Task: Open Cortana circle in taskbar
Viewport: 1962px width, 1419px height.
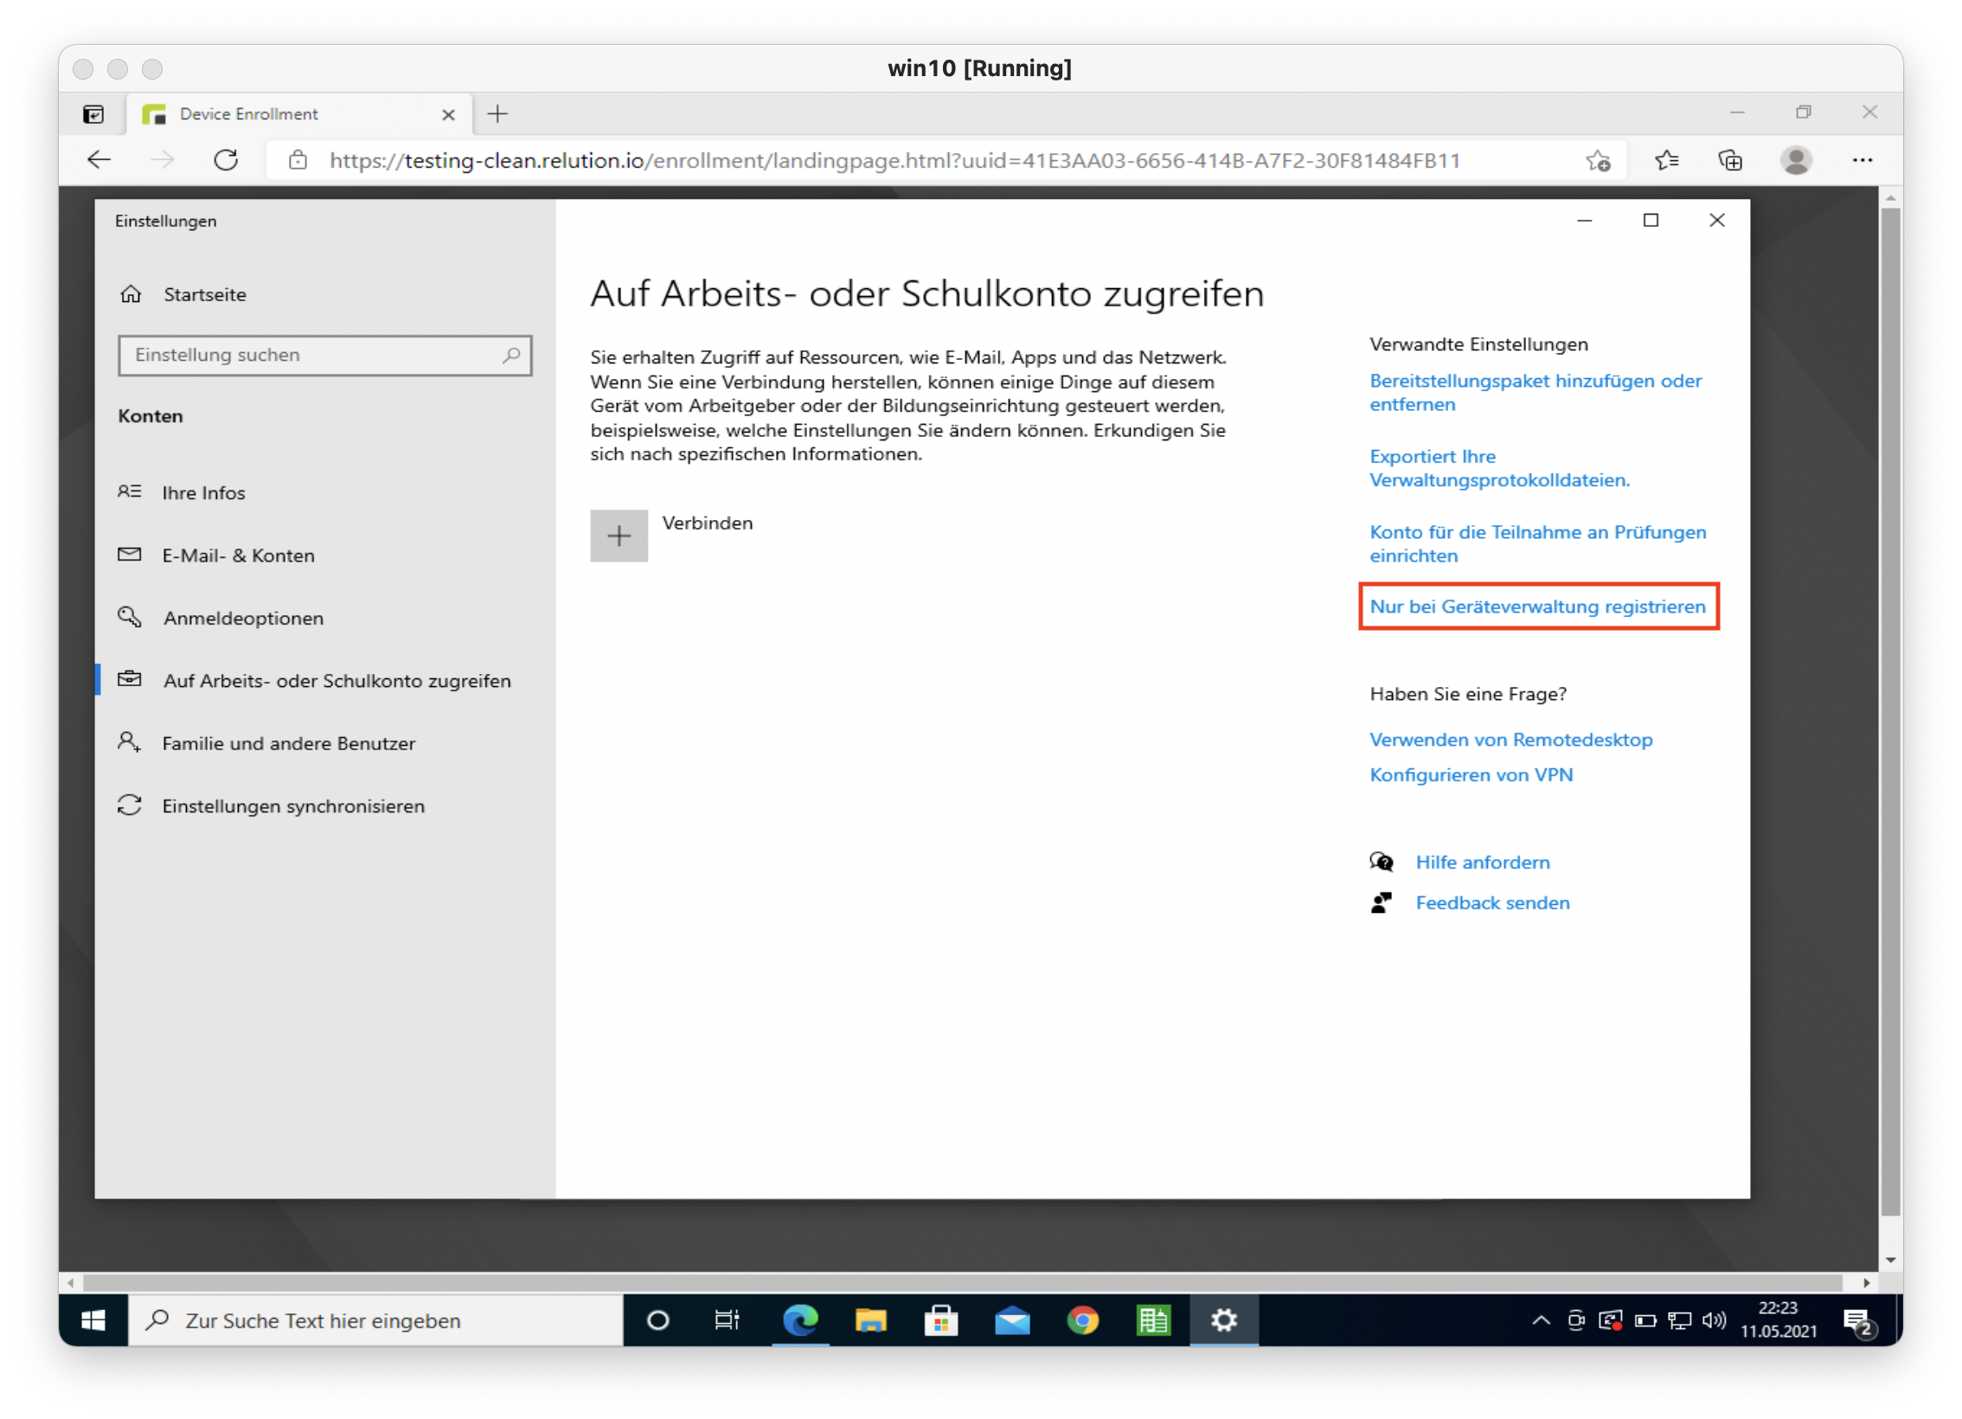Action: tap(657, 1320)
